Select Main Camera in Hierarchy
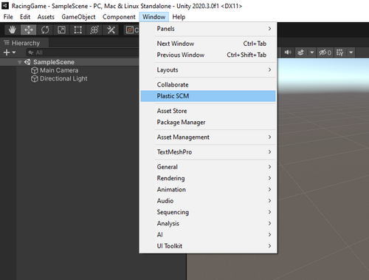Image resolution: width=369 pixels, height=280 pixels. point(59,70)
